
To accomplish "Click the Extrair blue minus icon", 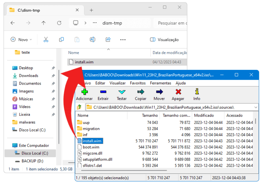I will click(x=103, y=92).
